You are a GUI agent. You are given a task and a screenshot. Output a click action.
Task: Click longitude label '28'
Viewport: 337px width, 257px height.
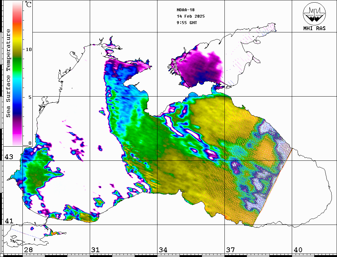28,250
